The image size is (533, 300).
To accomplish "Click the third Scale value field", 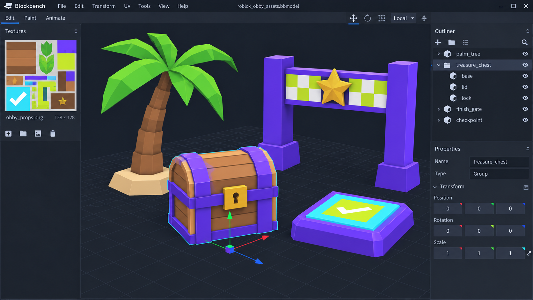I will [x=510, y=253].
